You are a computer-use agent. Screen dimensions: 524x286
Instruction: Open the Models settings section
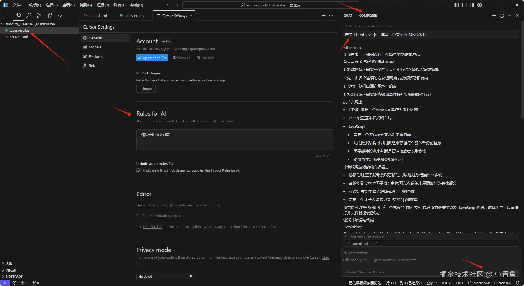[x=105, y=47]
